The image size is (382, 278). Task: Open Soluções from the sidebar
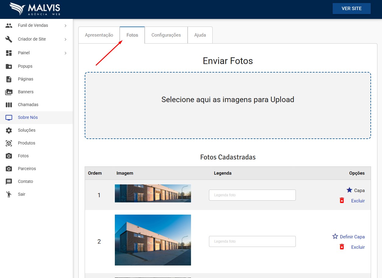pos(37,130)
